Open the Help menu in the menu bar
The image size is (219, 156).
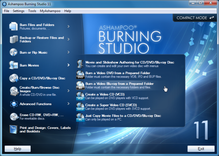[x=68, y=11]
